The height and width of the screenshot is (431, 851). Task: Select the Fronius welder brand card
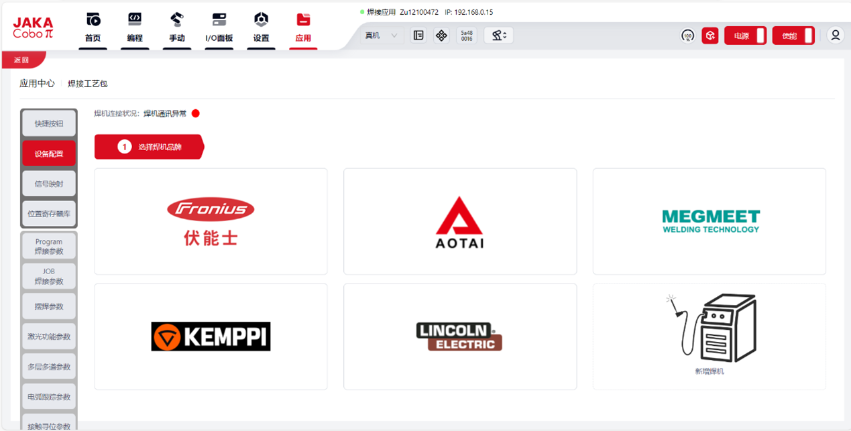coord(211,221)
